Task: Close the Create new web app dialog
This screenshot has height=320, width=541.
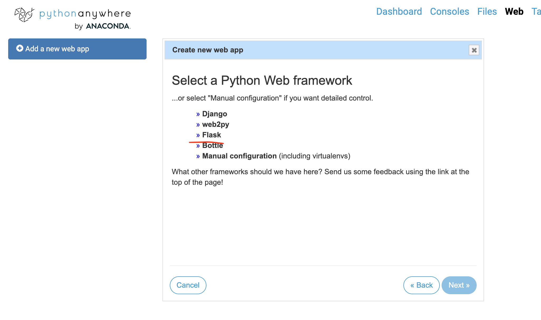Action: tap(474, 50)
